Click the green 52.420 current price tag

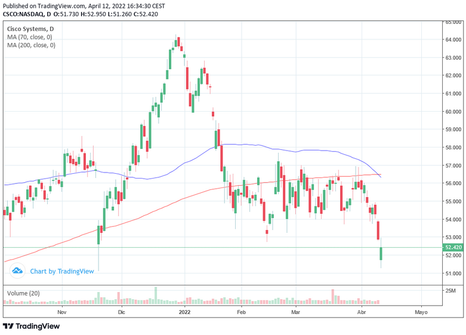(453, 247)
